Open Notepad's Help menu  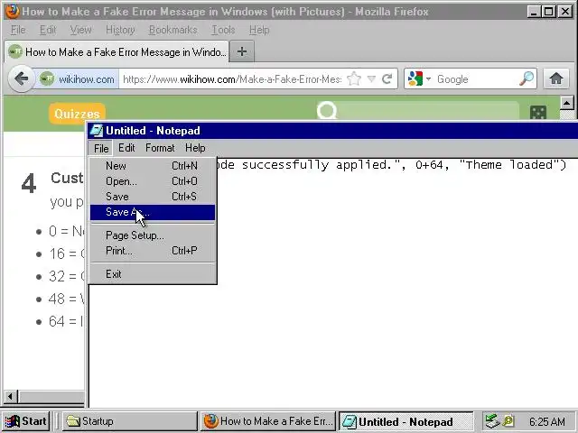tap(195, 148)
